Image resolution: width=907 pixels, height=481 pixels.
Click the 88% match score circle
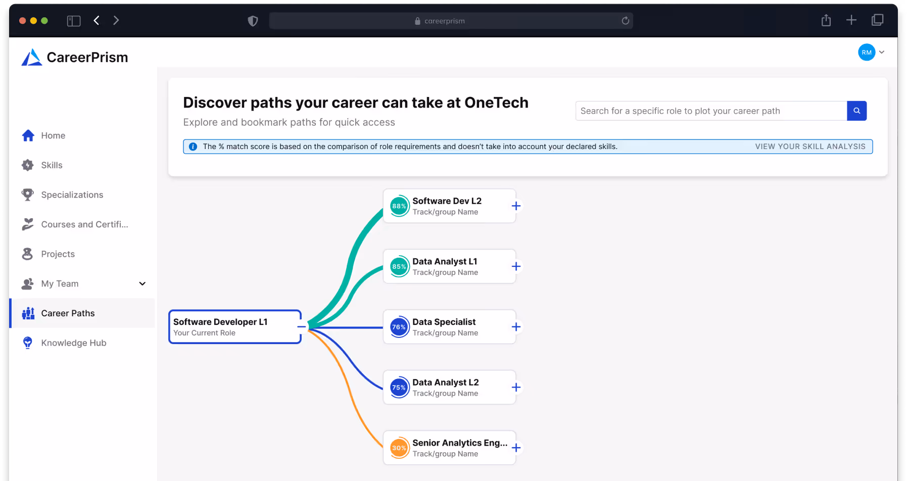(399, 206)
